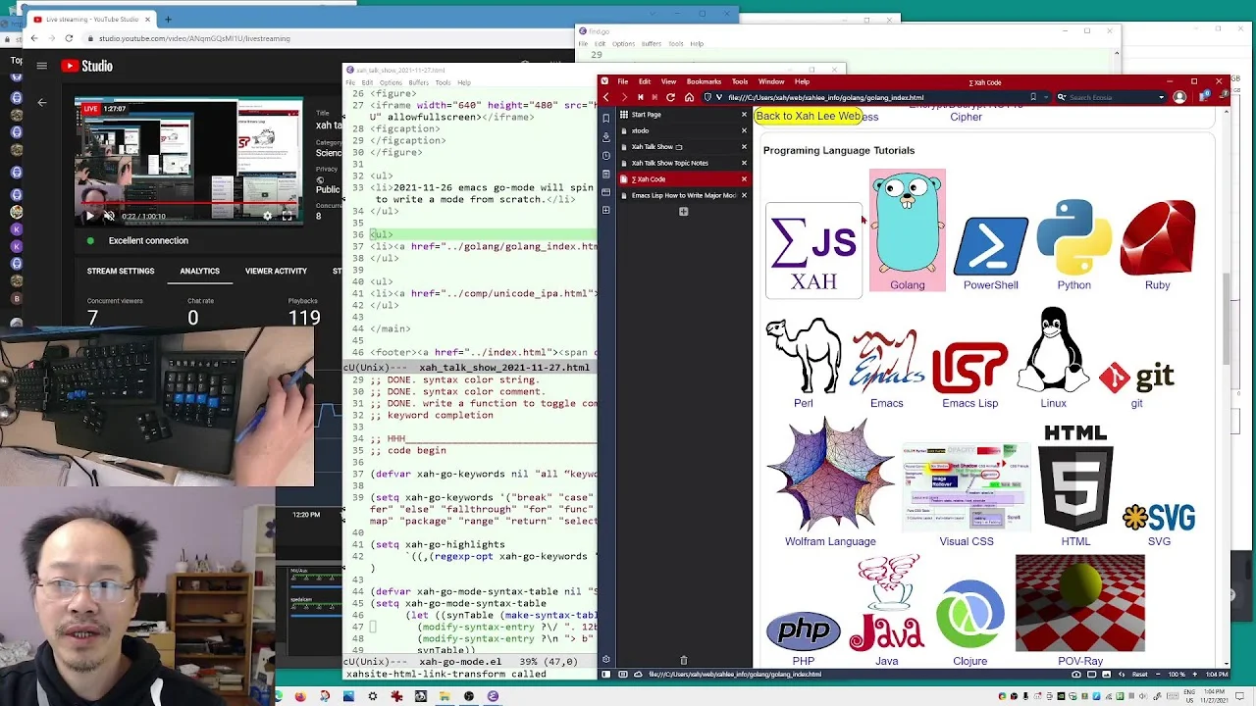
Task: Open the Golang tutorial link
Action: 908,230
